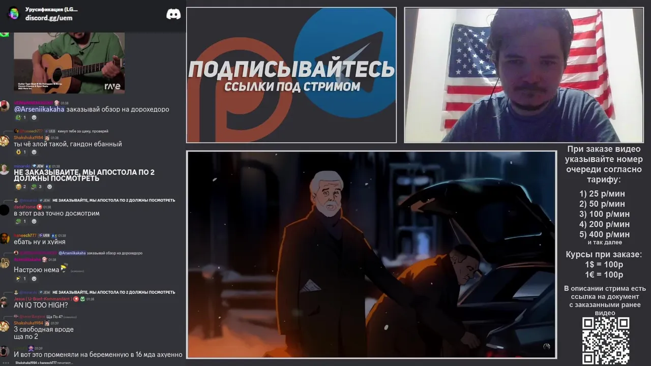Select the tariff text '3) 100 р/мин'
Screen dimensions: 651x366
tap(604, 214)
